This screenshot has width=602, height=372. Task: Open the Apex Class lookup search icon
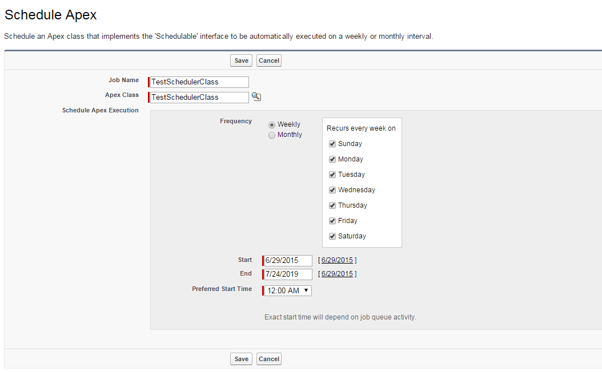(256, 97)
